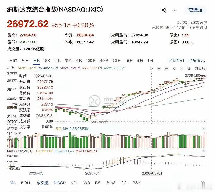Zoom out the chart with minus icon
This screenshot has height=192, width=215.
pyautogui.click(x=166, y=68)
